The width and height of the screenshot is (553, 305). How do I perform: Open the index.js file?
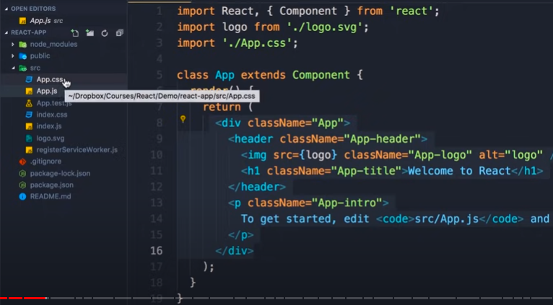(49, 126)
